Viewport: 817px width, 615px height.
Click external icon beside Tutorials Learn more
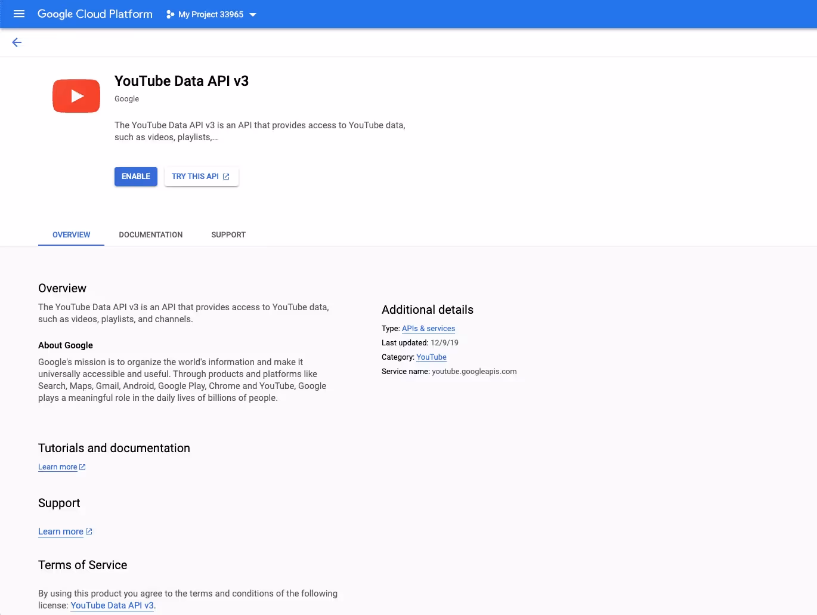point(82,467)
